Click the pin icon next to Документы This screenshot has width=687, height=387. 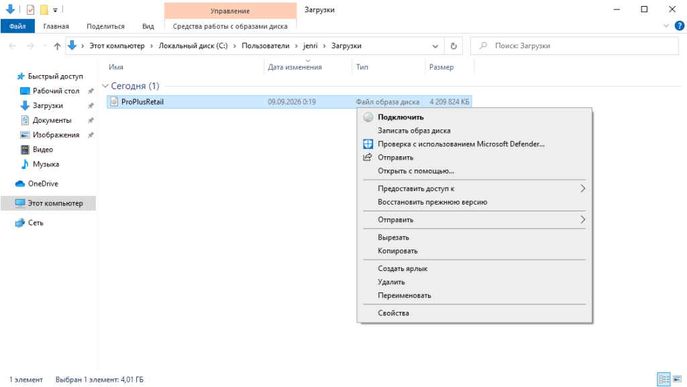coord(91,120)
